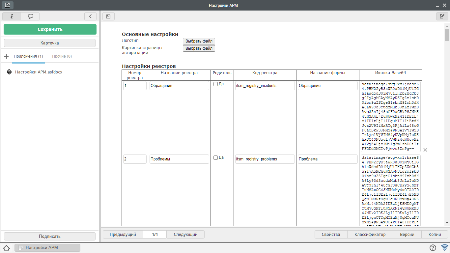This screenshot has height=253, width=450.
Task: Click the cube icon beside Настройки АРМ.asfdocx
Action: tap(9, 72)
